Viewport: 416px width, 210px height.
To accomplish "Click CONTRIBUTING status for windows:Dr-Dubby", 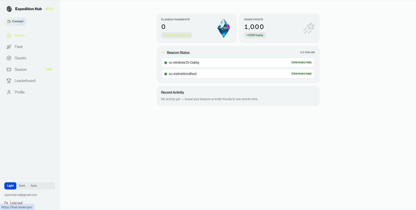I will tap(301, 63).
